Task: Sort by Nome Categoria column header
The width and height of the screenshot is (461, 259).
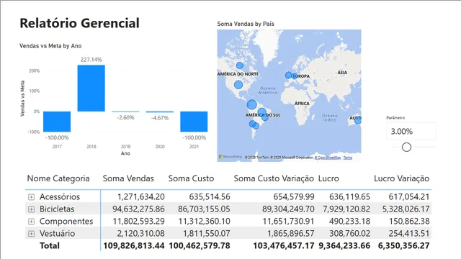Action: (58, 178)
